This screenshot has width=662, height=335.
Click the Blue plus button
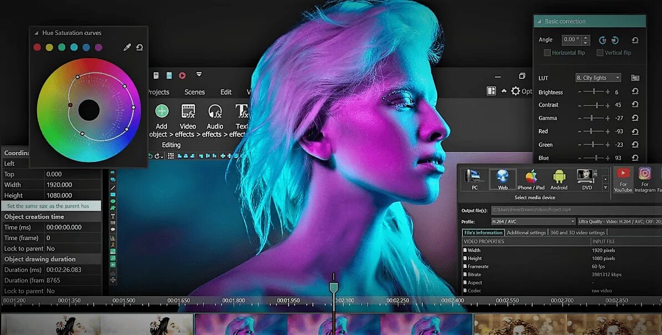tap(608, 158)
